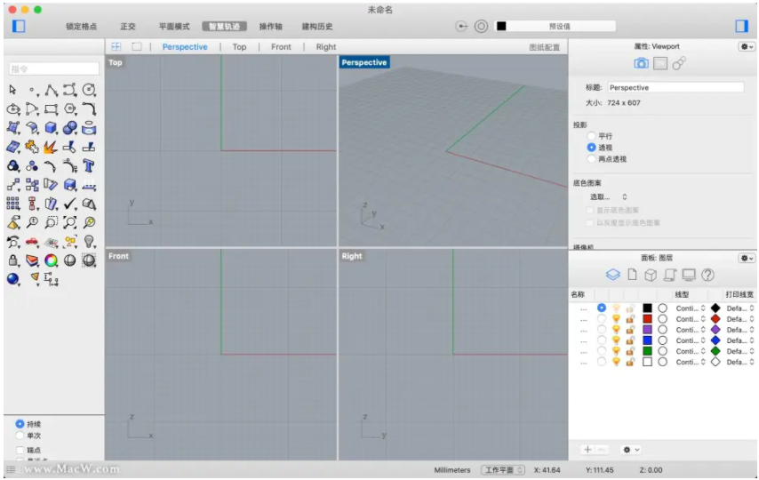759x480 pixels.
Task: Select the Rectangle tool
Action: 51,108
